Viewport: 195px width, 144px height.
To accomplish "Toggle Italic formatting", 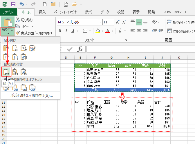I will click(67, 31).
